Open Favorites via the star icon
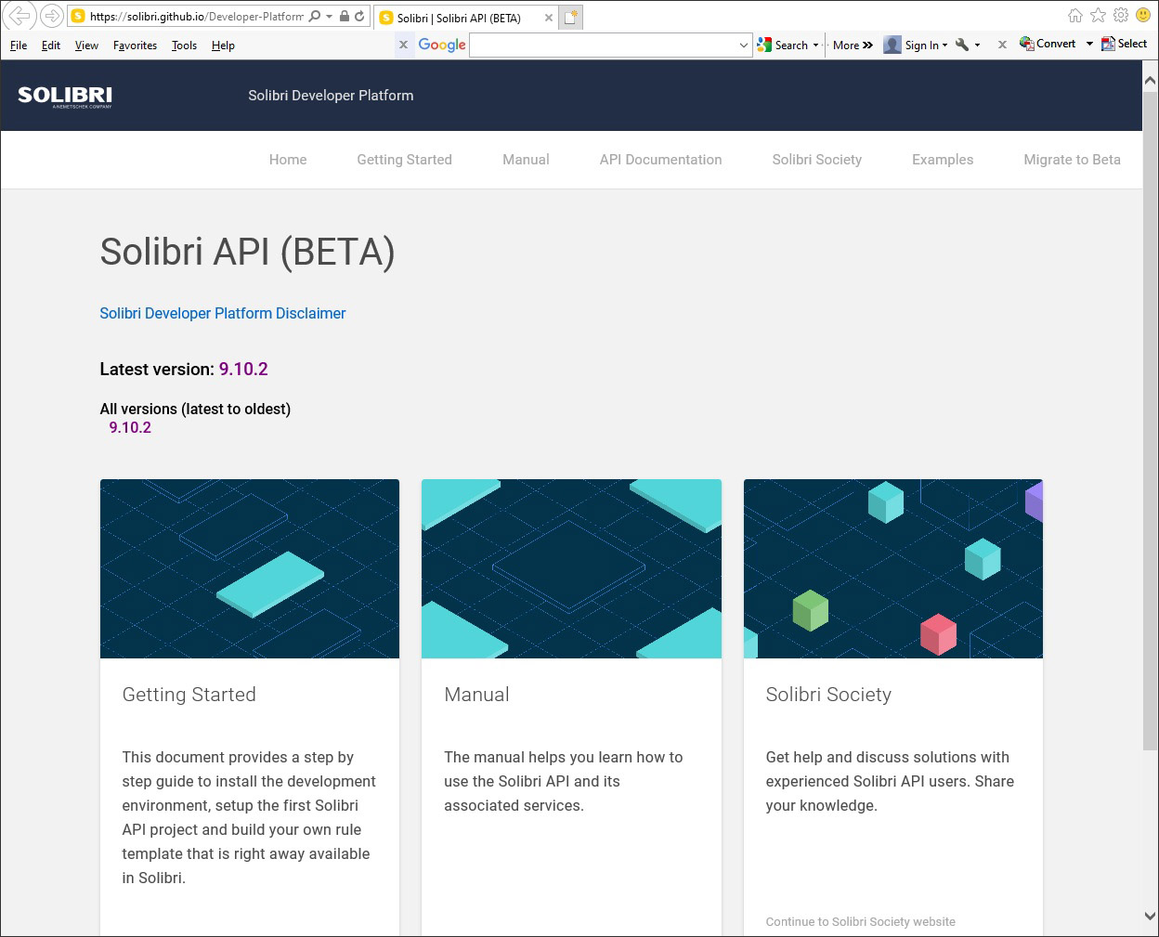Image resolution: width=1159 pixels, height=937 pixels. 1098,16
